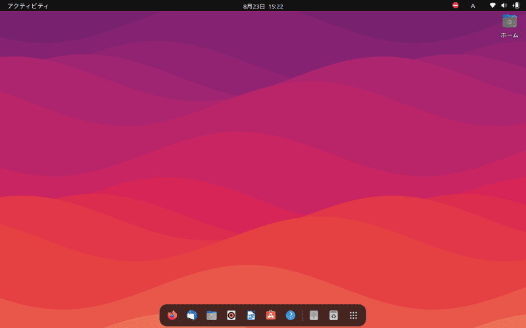Show all applications grid
Image resolution: width=526 pixels, height=328 pixels.
click(x=353, y=316)
